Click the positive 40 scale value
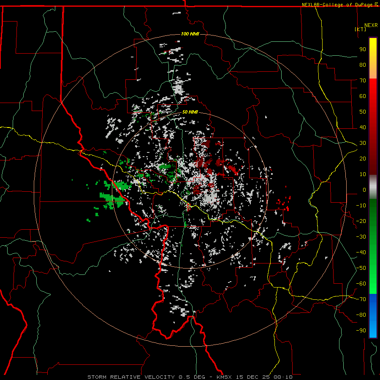The width and height of the screenshot is (380, 380). (363, 127)
